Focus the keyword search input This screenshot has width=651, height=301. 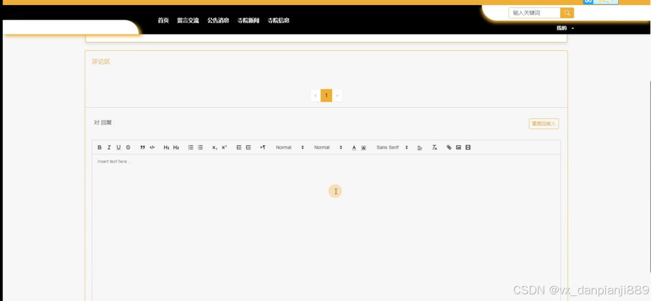(535, 13)
